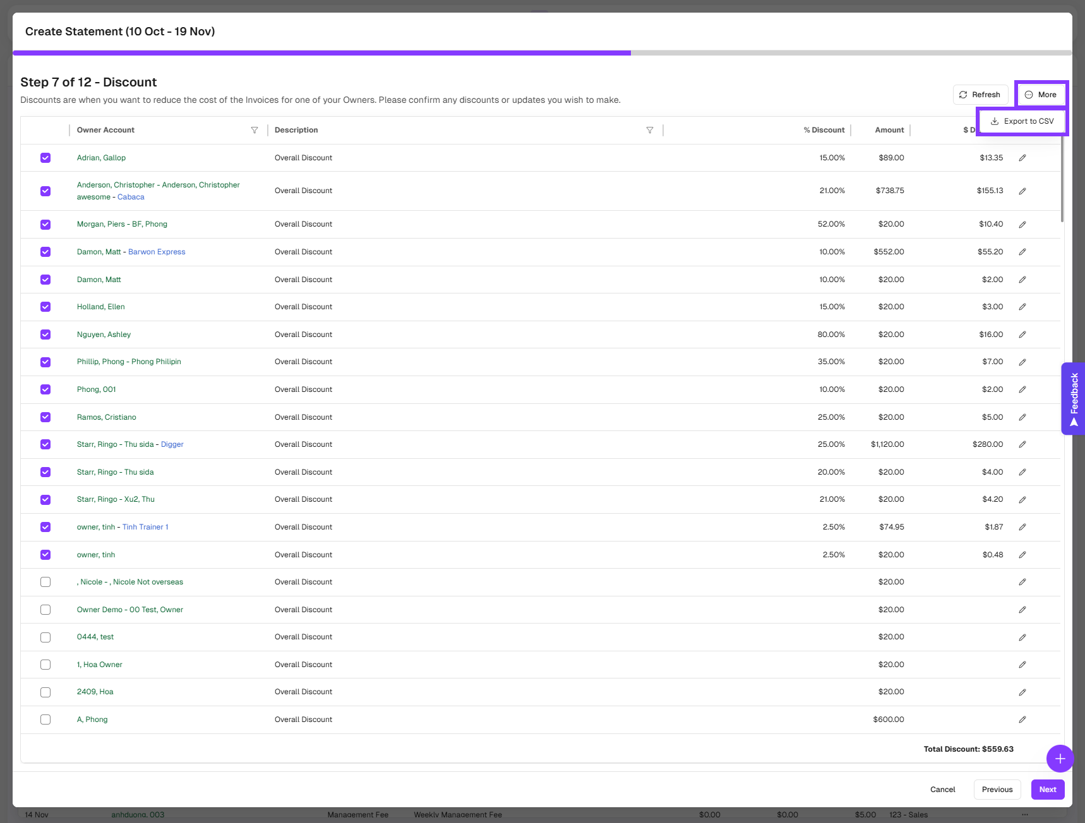Click the Refresh button
Screen dimensions: 1085x823
[x=980, y=95]
